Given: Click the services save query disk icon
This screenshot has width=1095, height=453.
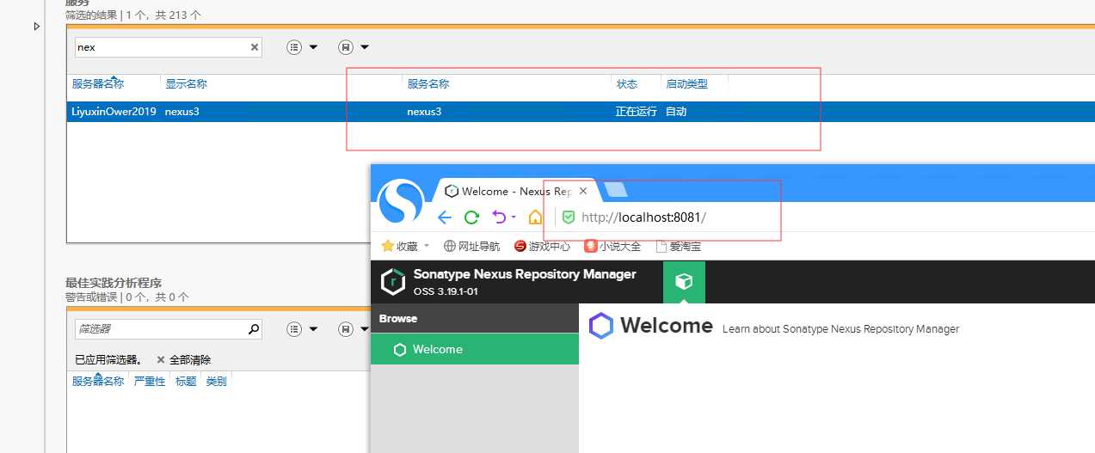Looking at the screenshot, I should tap(346, 47).
